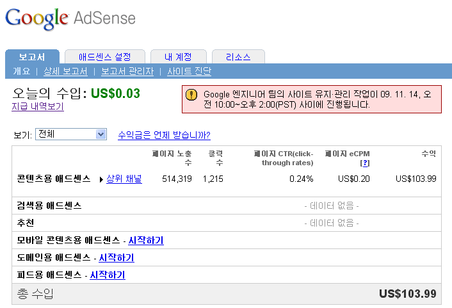
Task: Click the 추천 row label
Action: pos(26,223)
